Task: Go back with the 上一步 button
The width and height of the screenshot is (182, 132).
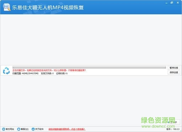Action: tap(173, 122)
